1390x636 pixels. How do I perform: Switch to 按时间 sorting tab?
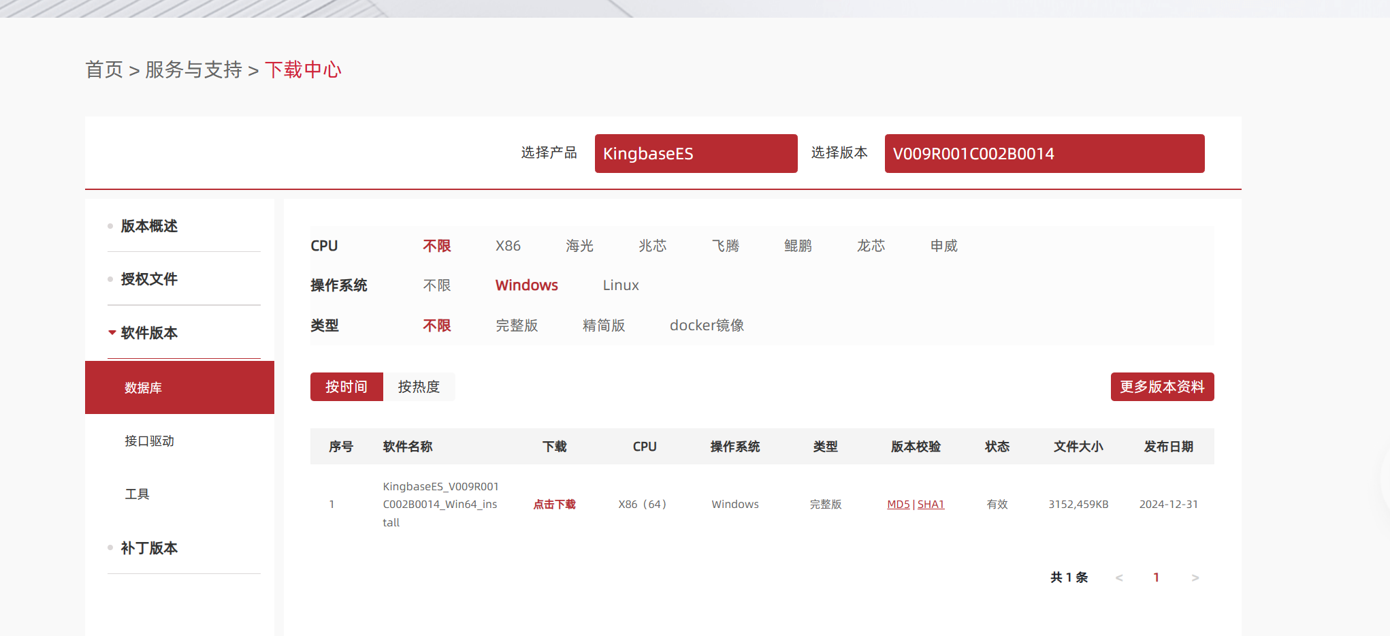coord(346,387)
